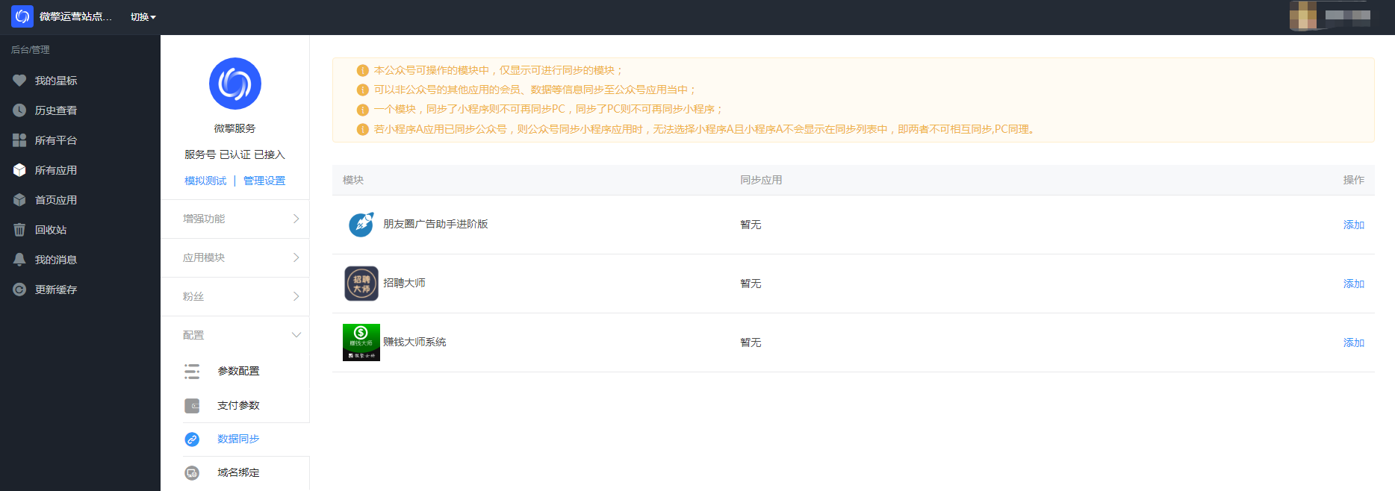Screen dimensions: 1395x491
Task: Expand the 增强功能 section chevron
Action: point(296,219)
